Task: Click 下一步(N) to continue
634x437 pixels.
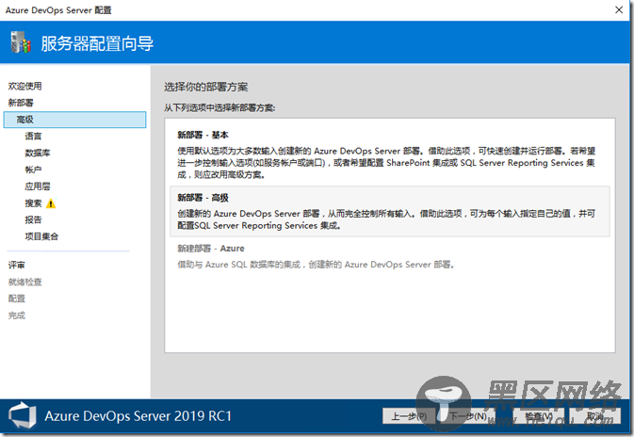Action: [468, 416]
